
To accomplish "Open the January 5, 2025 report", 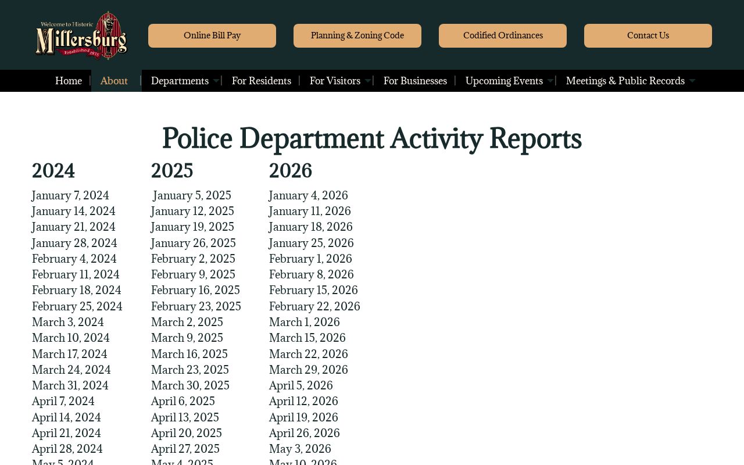I will coord(192,195).
